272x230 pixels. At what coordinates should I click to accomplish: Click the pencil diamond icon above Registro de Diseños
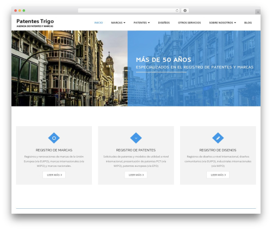pyautogui.click(x=218, y=138)
